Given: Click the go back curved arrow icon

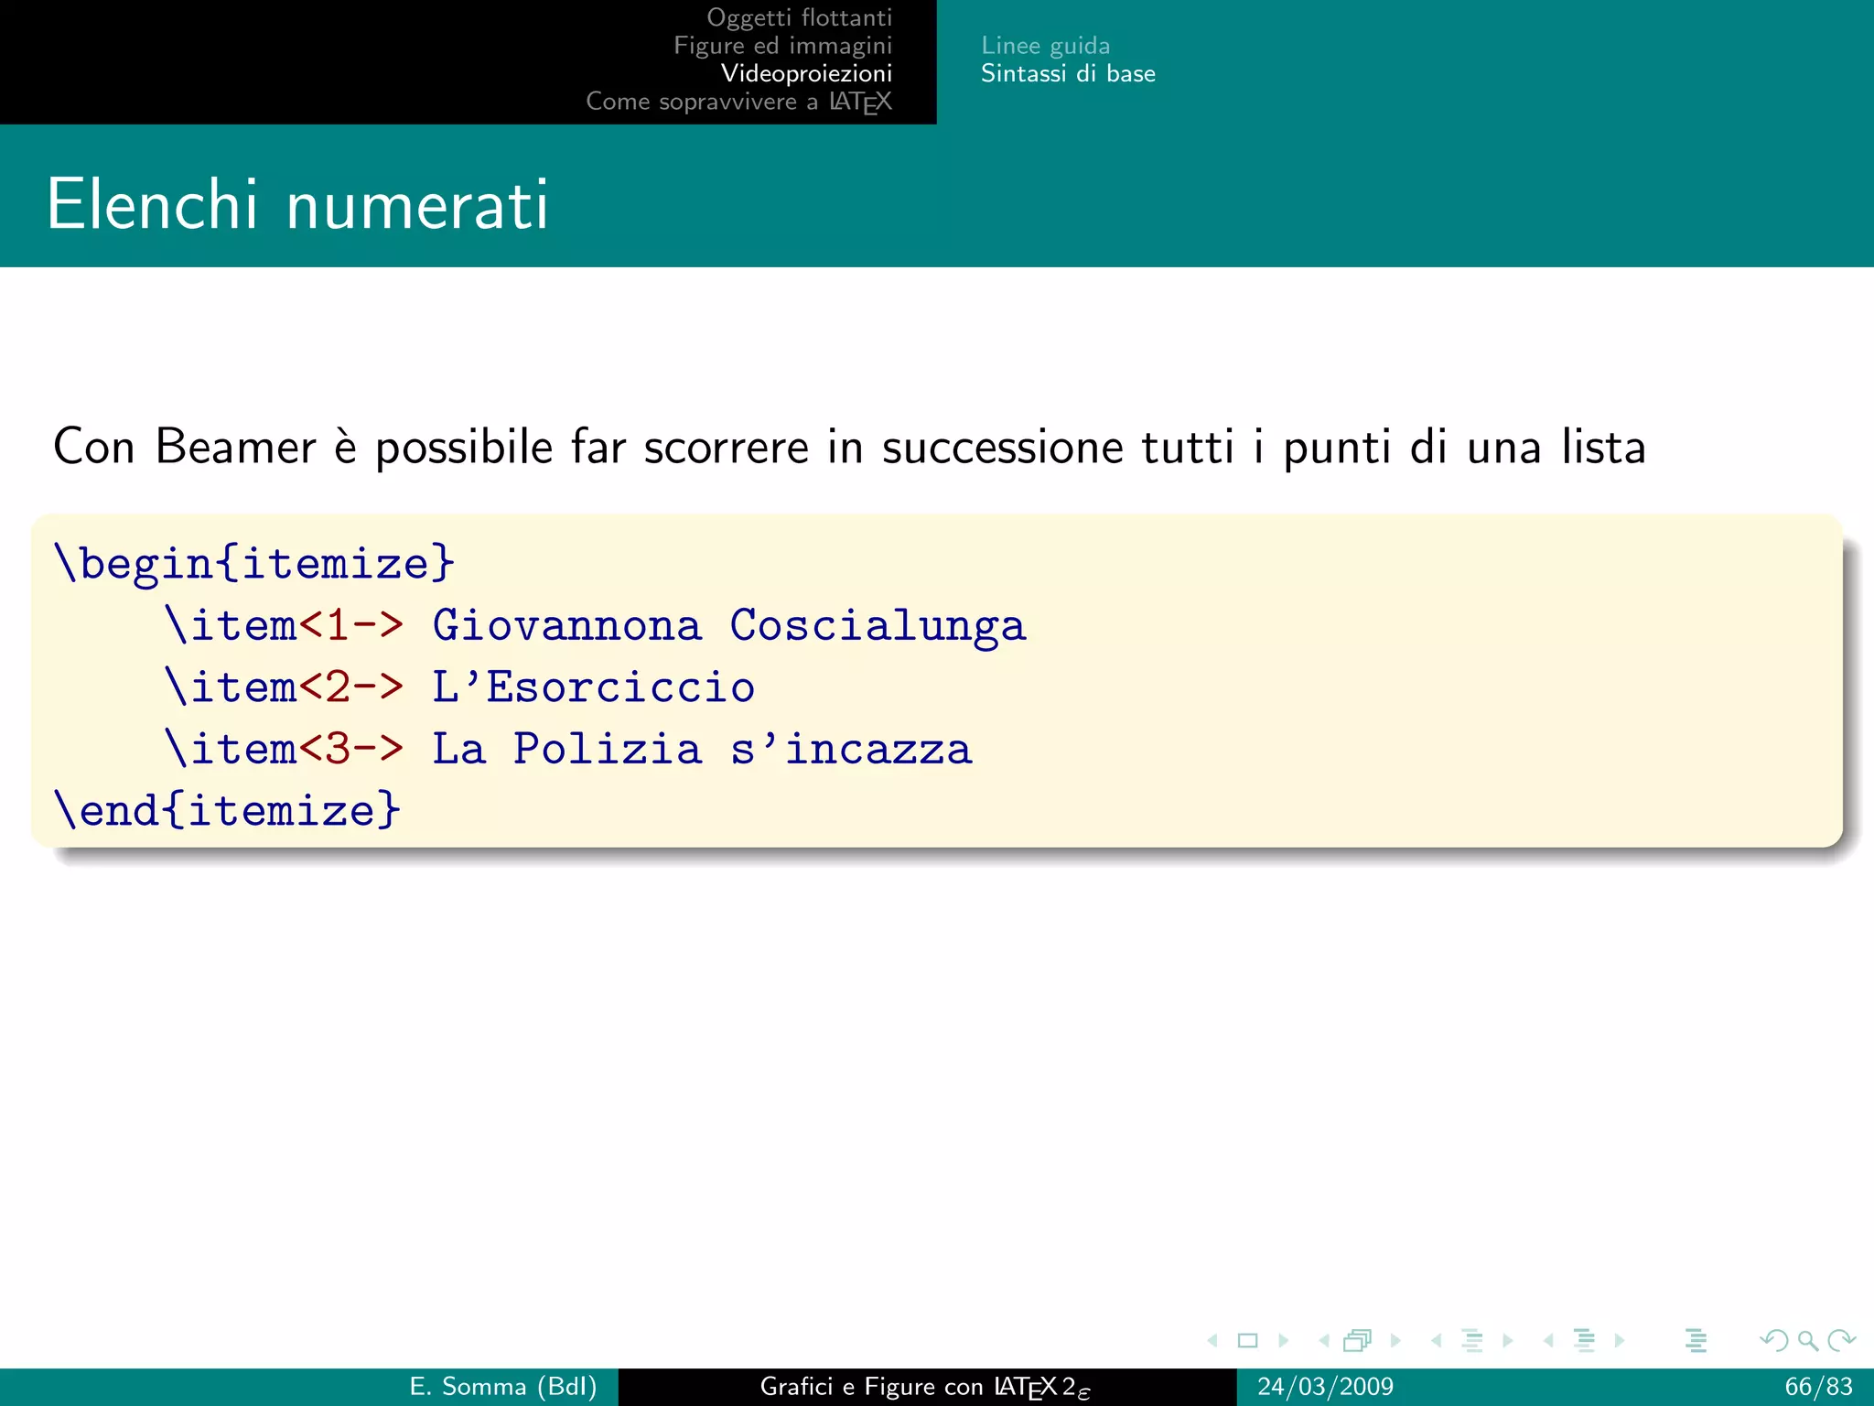Looking at the screenshot, I should point(1774,1341).
